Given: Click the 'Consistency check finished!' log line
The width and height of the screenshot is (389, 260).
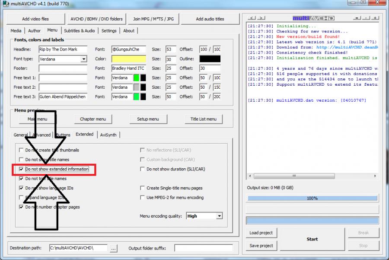Looking at the screenshot, I should (312, 53).
